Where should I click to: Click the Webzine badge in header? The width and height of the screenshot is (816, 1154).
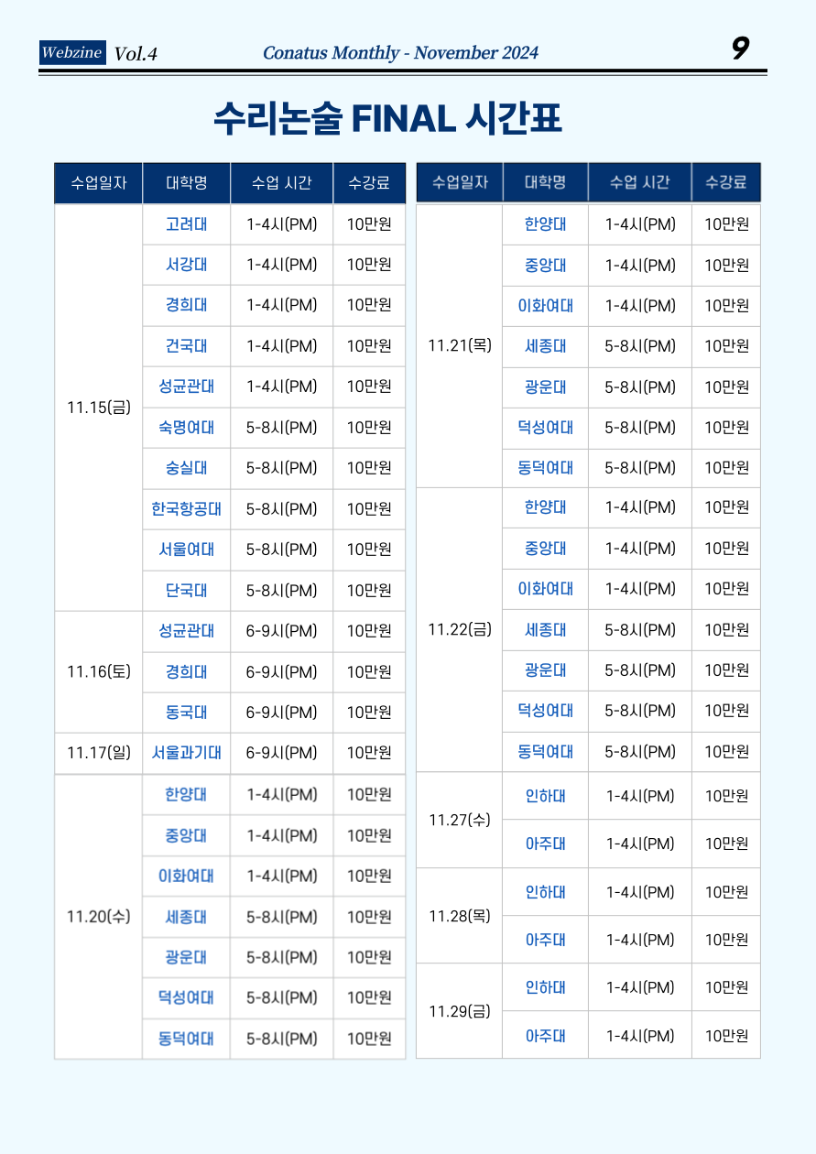(x=72, y=52)
